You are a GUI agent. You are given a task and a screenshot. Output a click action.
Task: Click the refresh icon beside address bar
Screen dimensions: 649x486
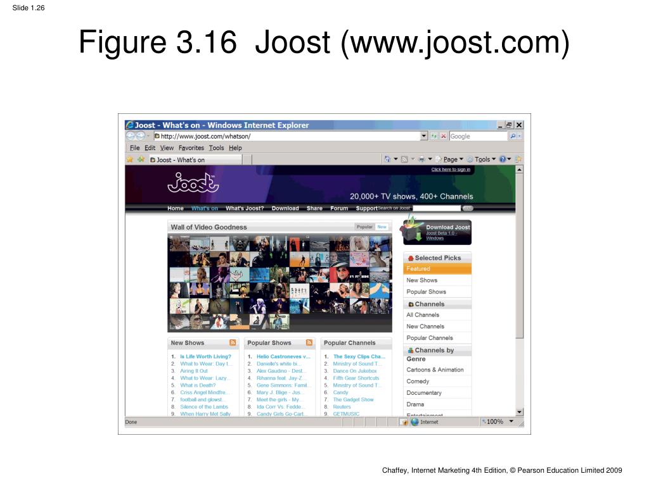(434, 136)
